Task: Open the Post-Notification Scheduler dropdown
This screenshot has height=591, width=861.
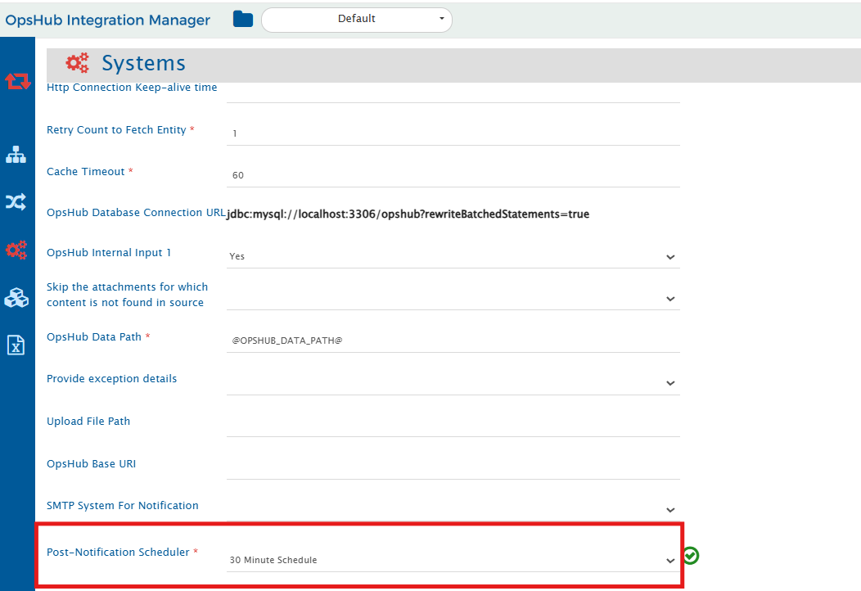Action: pos(453,560)
